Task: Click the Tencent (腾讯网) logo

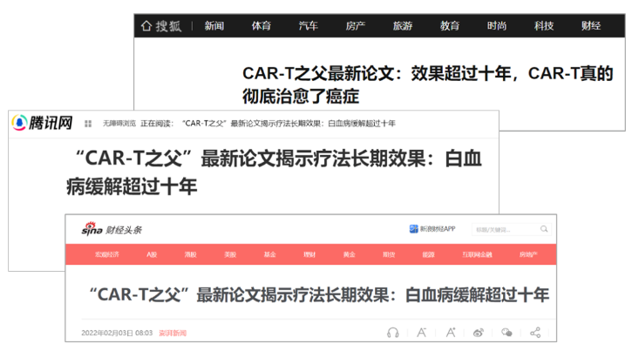Action: click(42, 123)
